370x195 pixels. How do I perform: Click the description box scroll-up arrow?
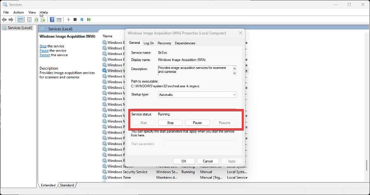coord(234,68)
